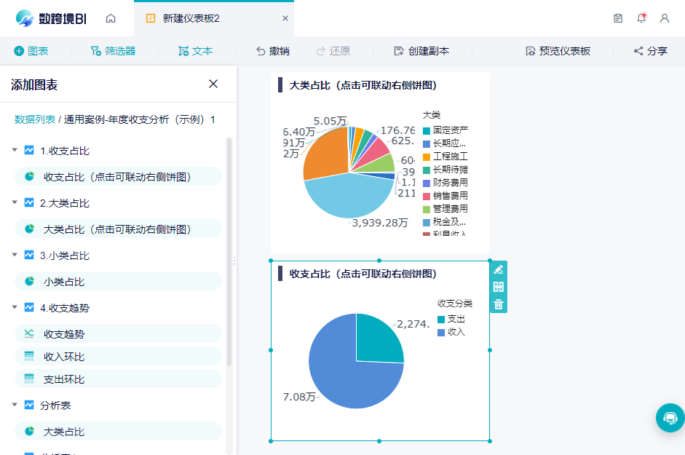Click the worksheet icon beside 1.收支占比
This screenshot has width=685, height=455.
point(29,150)
